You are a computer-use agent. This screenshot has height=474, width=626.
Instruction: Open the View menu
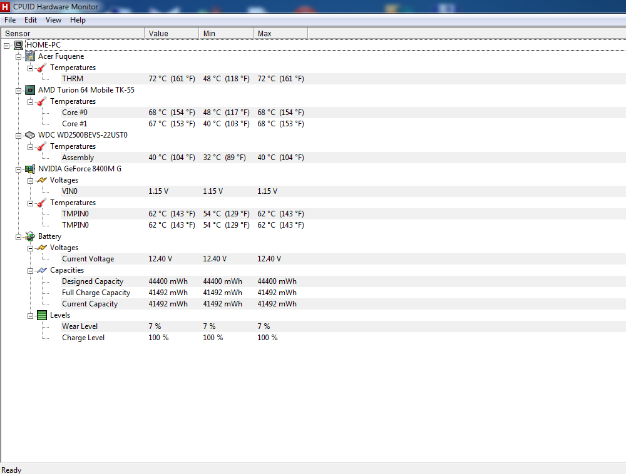[x=53, y=20]
